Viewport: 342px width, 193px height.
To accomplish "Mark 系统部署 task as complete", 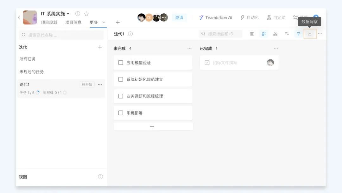I will pyautogui.click(x=121, y=113).
